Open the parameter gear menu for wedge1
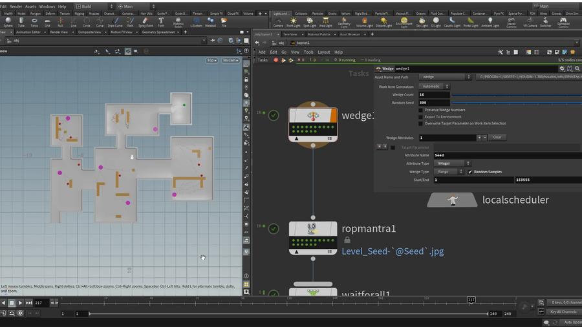Viewport: 582px width, 327px height. coord(562,69)
